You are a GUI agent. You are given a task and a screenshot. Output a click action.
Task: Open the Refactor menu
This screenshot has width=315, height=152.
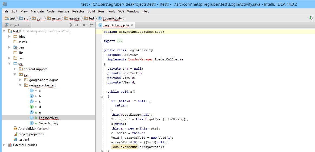(x=78, y=11)
